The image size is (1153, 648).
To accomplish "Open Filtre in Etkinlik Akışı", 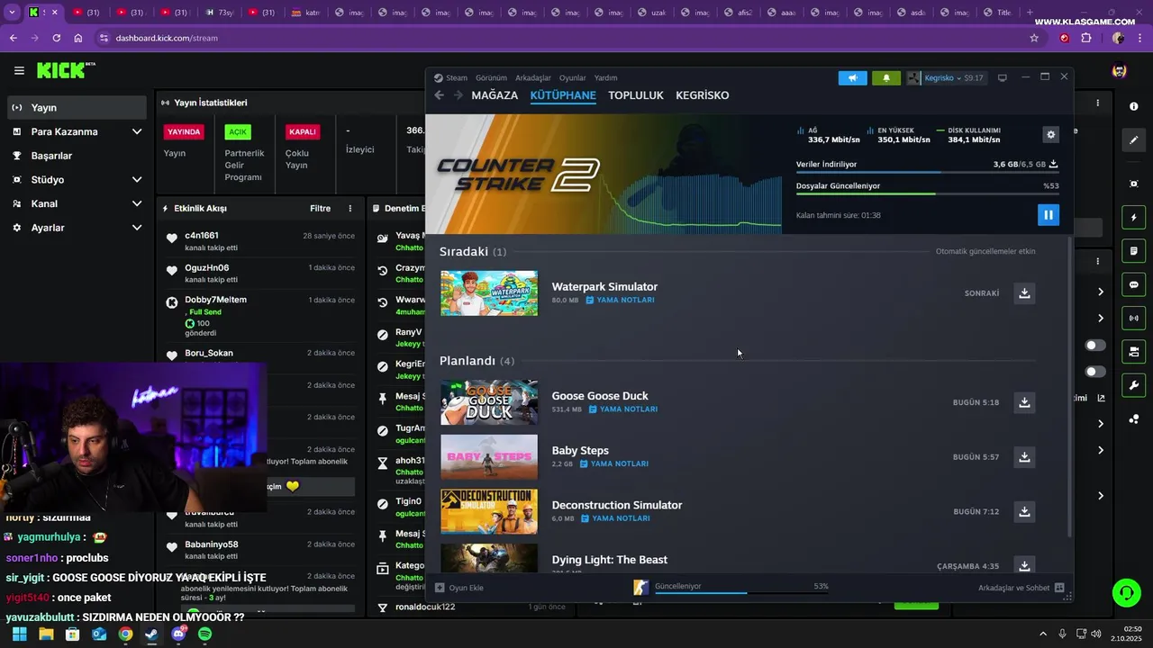I will [x=321, y=208].
